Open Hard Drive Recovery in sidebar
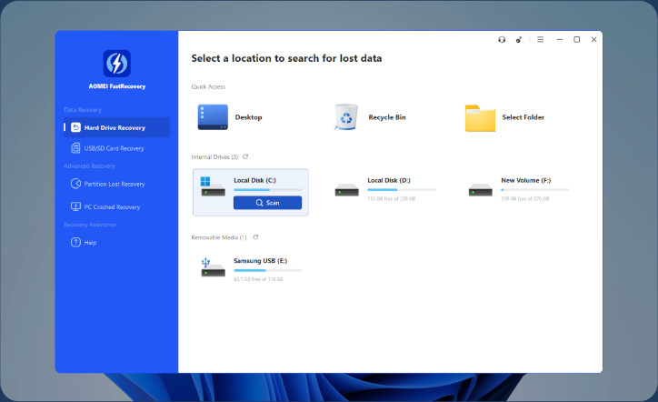658x402 pixels. (x=114, y=127)
